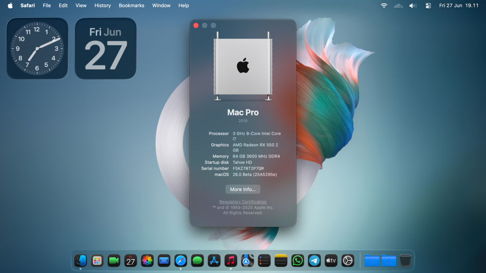This screenshot has width=486, height=273.
Task: Click the menu bar date and time
Action: click(x=459, y=5)
